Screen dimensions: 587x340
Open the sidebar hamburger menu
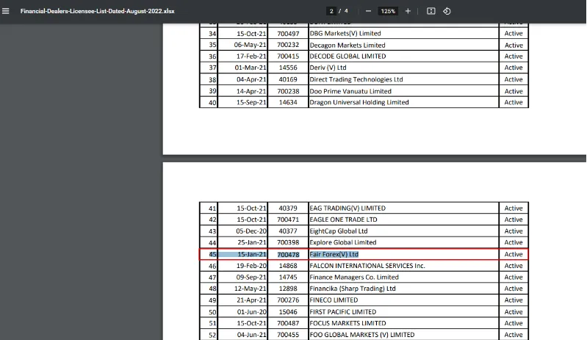click(6, 11)
